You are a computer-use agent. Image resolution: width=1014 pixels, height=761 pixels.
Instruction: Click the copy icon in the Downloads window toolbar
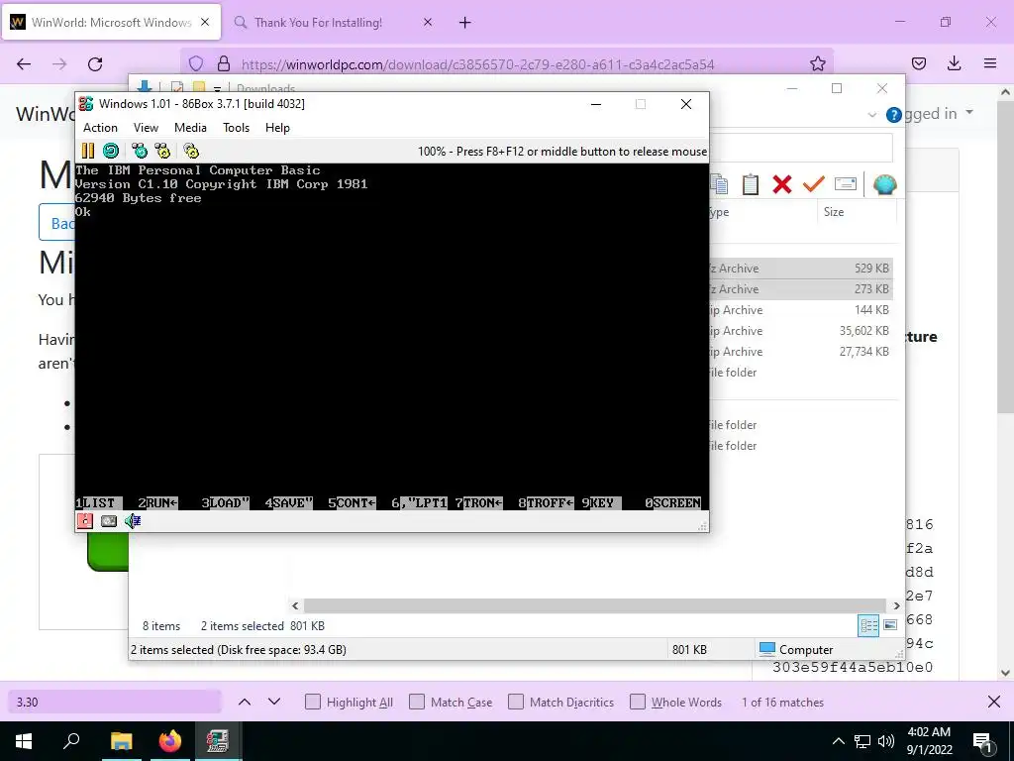tap(719, 184)
